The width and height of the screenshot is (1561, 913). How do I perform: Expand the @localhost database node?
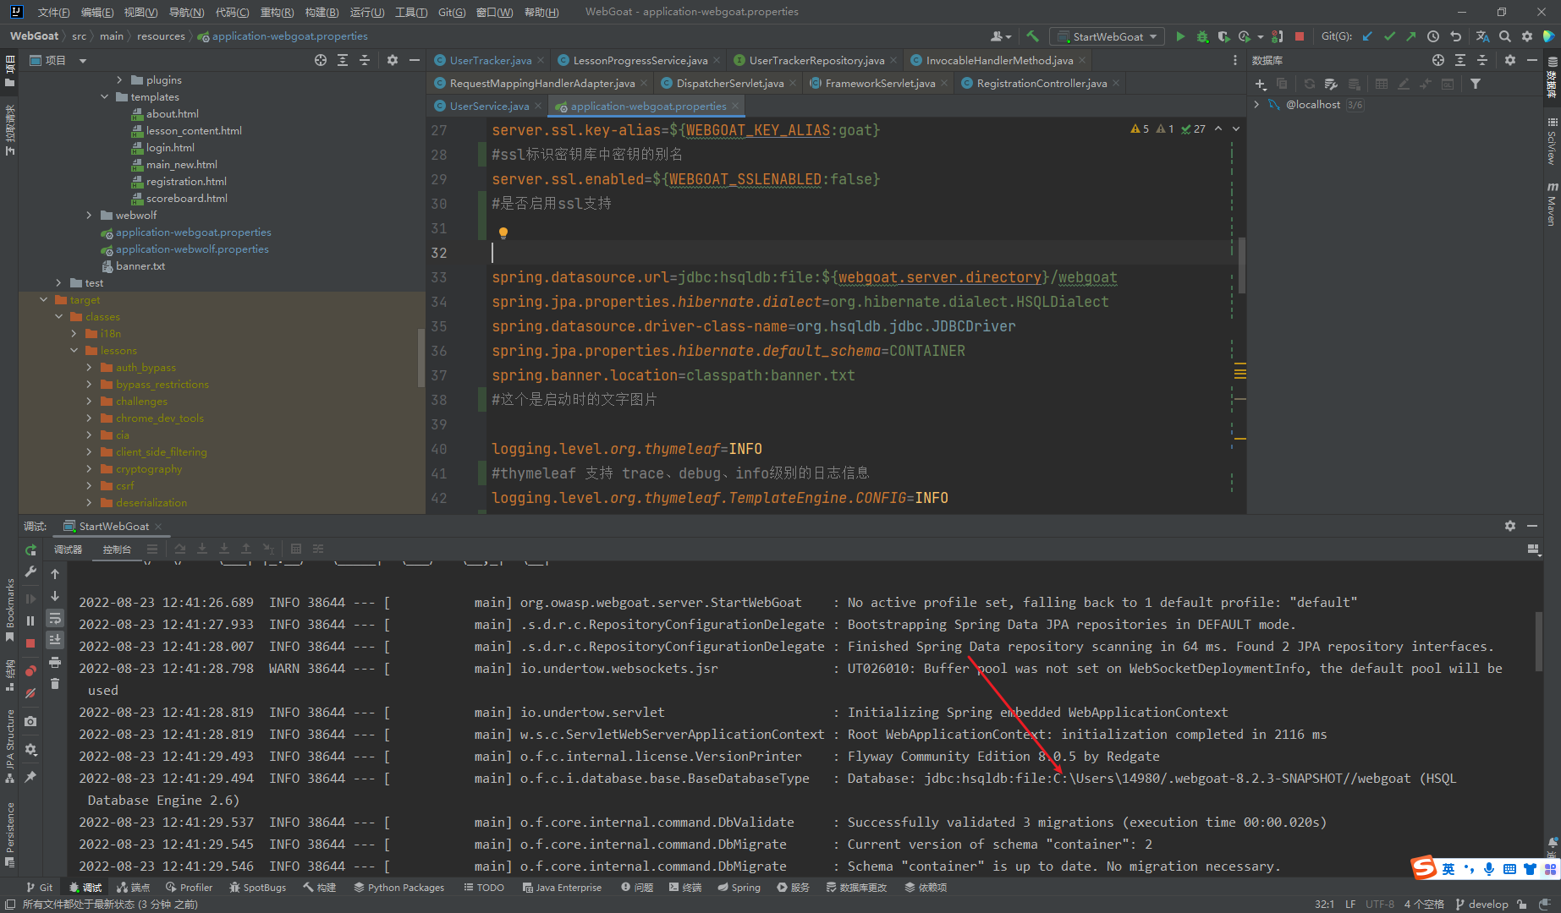pyautogui.click(x=1256, y=105)
